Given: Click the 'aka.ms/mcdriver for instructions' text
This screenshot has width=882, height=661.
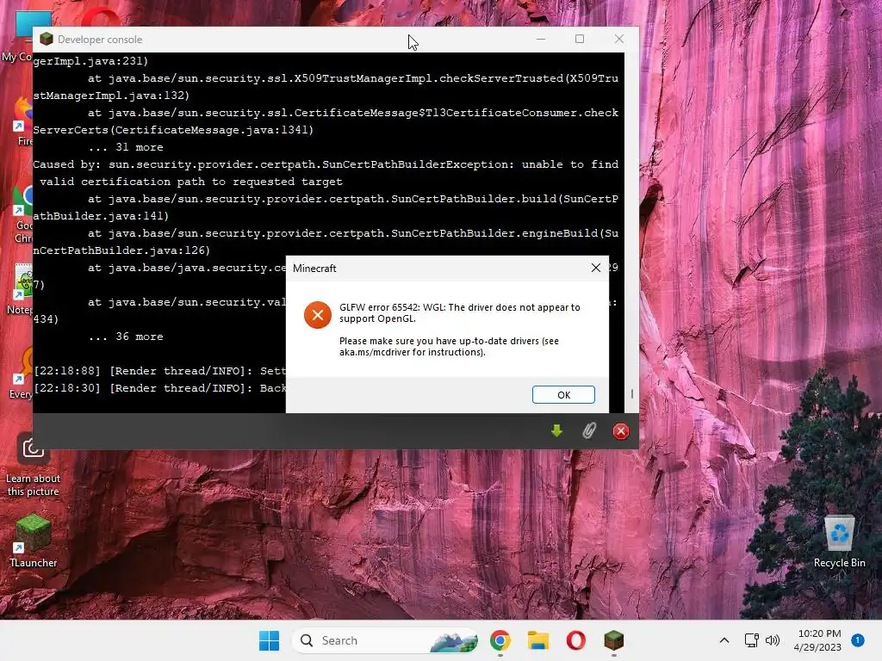Looking at the screenshot, I should pyautogui.click(x=412, y=352).
